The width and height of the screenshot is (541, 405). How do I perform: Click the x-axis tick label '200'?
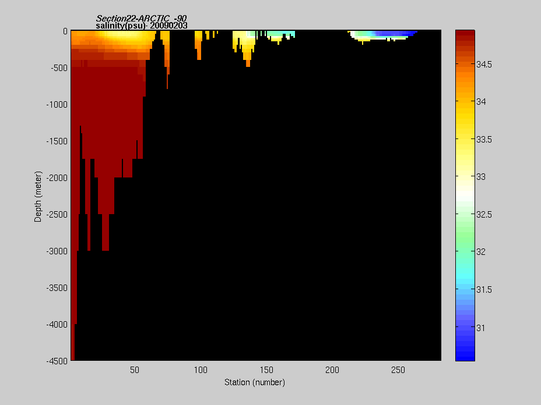pos(332,370)
